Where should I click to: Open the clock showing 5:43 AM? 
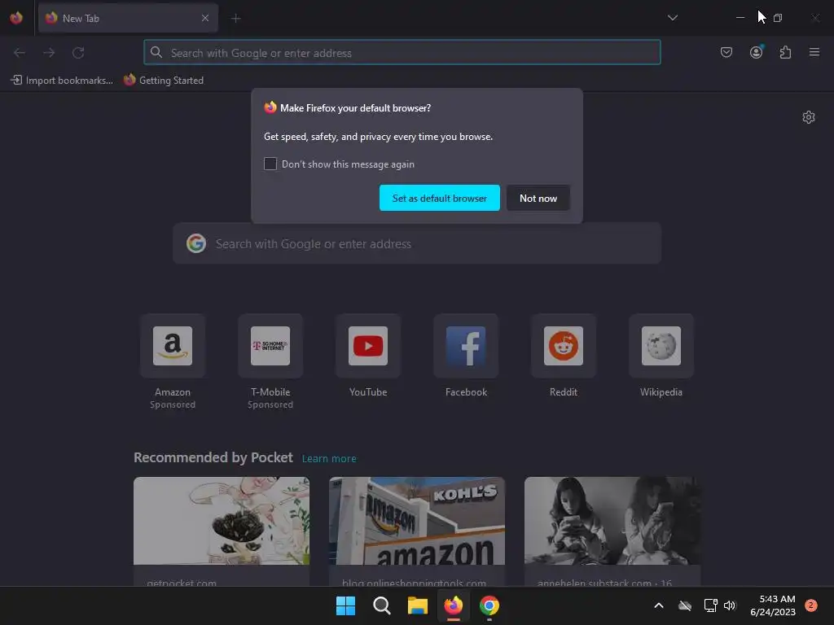[x=773, y=605]
